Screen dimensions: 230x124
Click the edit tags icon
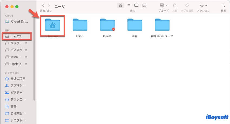[x=187, y=5]
